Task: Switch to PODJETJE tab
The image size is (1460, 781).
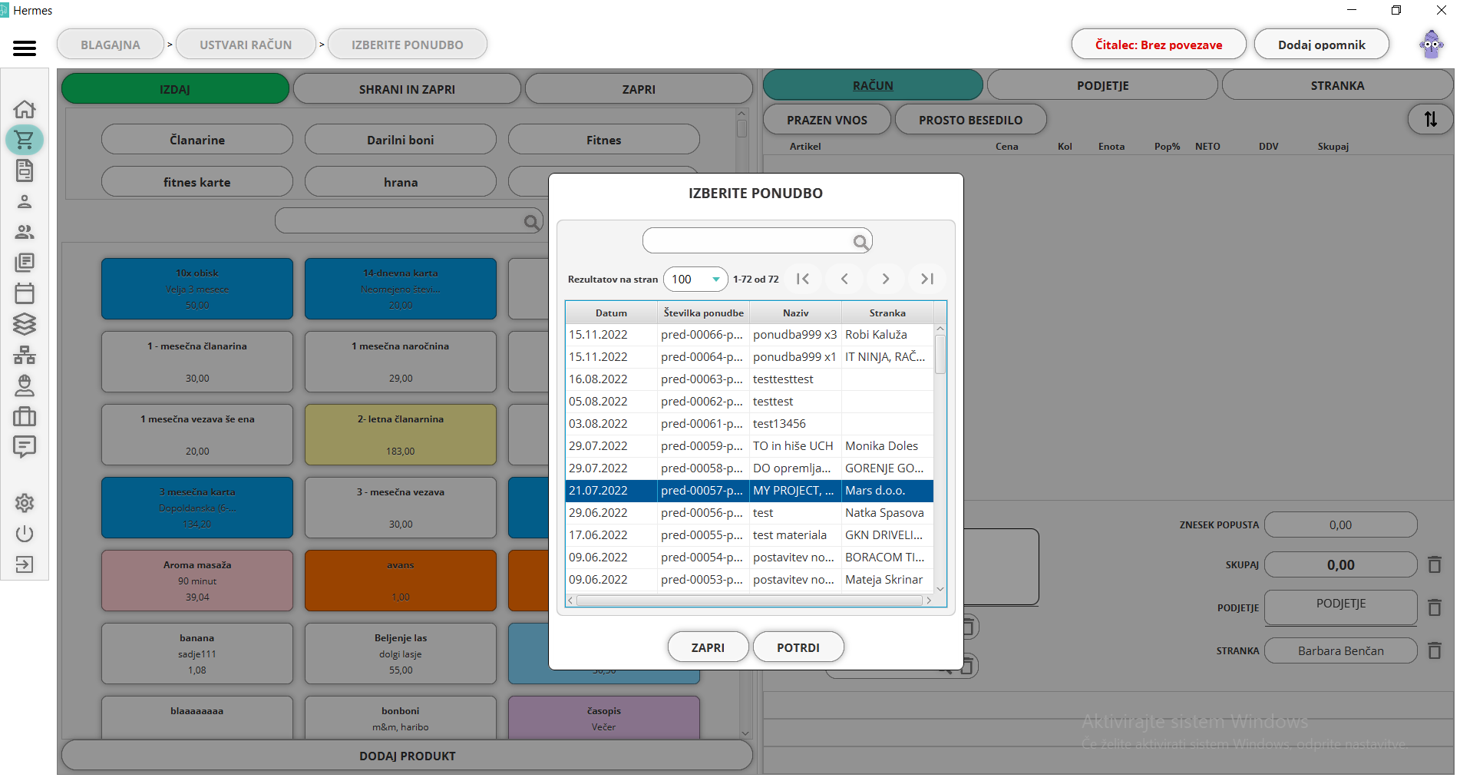Action: point(1102,85)
